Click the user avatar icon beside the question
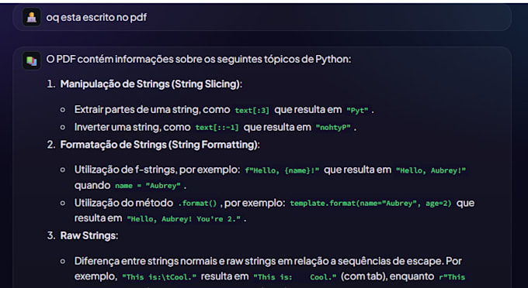This screenshot has width=528, height=288. pyautogui.click(x=32, y=17)
